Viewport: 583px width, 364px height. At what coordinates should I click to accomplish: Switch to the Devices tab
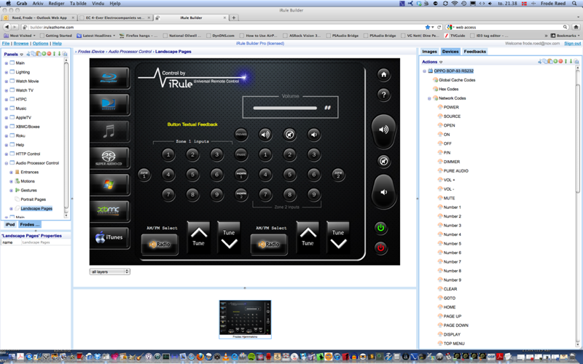pos(450,52)
